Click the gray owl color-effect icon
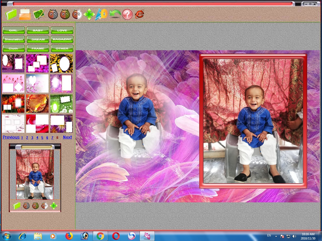 pos(52,14)
